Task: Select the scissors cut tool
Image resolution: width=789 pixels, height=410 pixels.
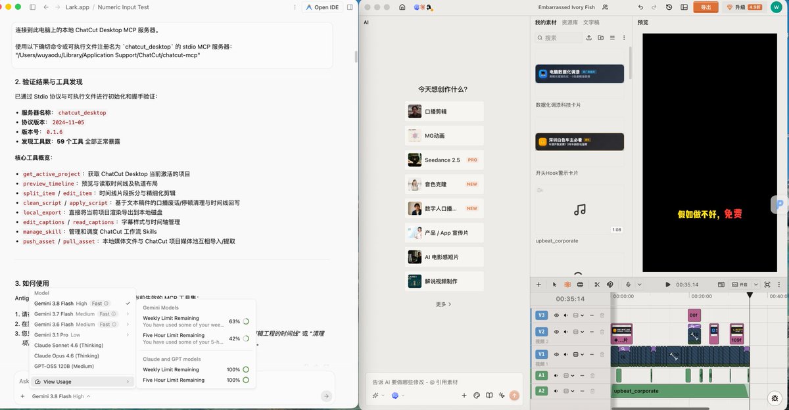Action: click(x=597, y=285)
